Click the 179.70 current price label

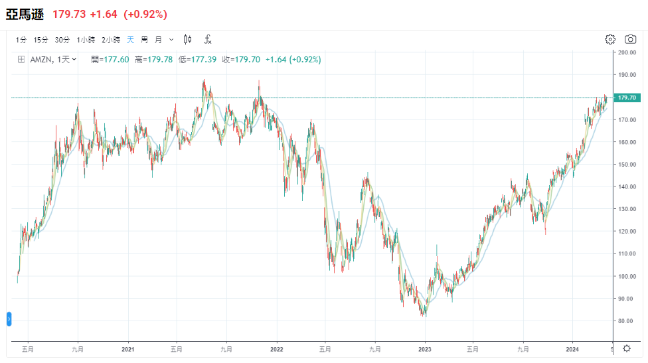(627, 98)
